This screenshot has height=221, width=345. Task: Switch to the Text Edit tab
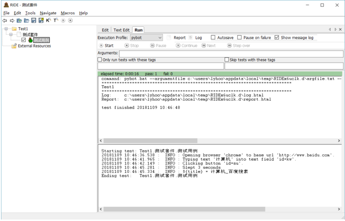coord(121,30)
